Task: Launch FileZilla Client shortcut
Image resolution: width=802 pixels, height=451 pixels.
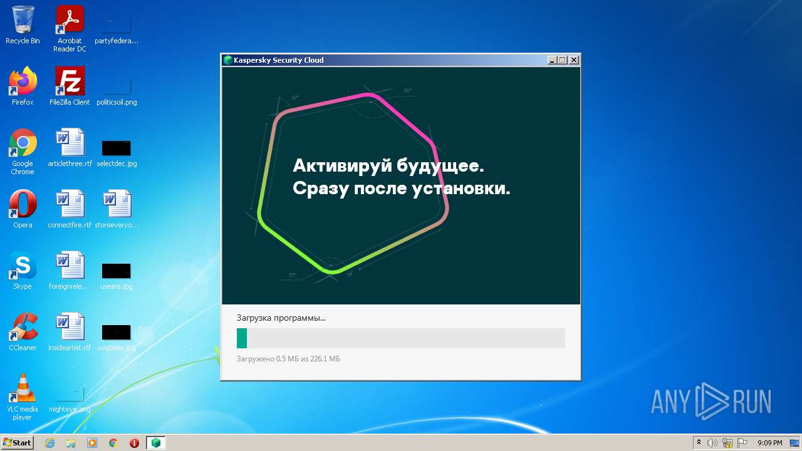Action: pyautogui.click(x=70, y=86)
